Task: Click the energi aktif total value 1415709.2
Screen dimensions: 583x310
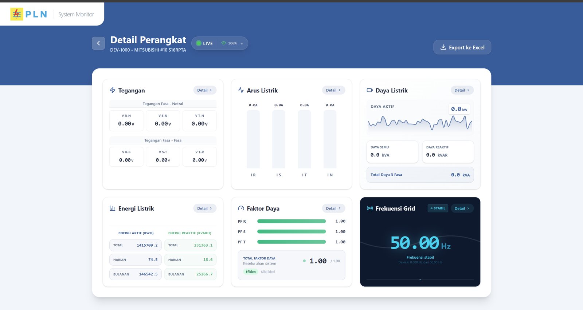Action: 147,245
